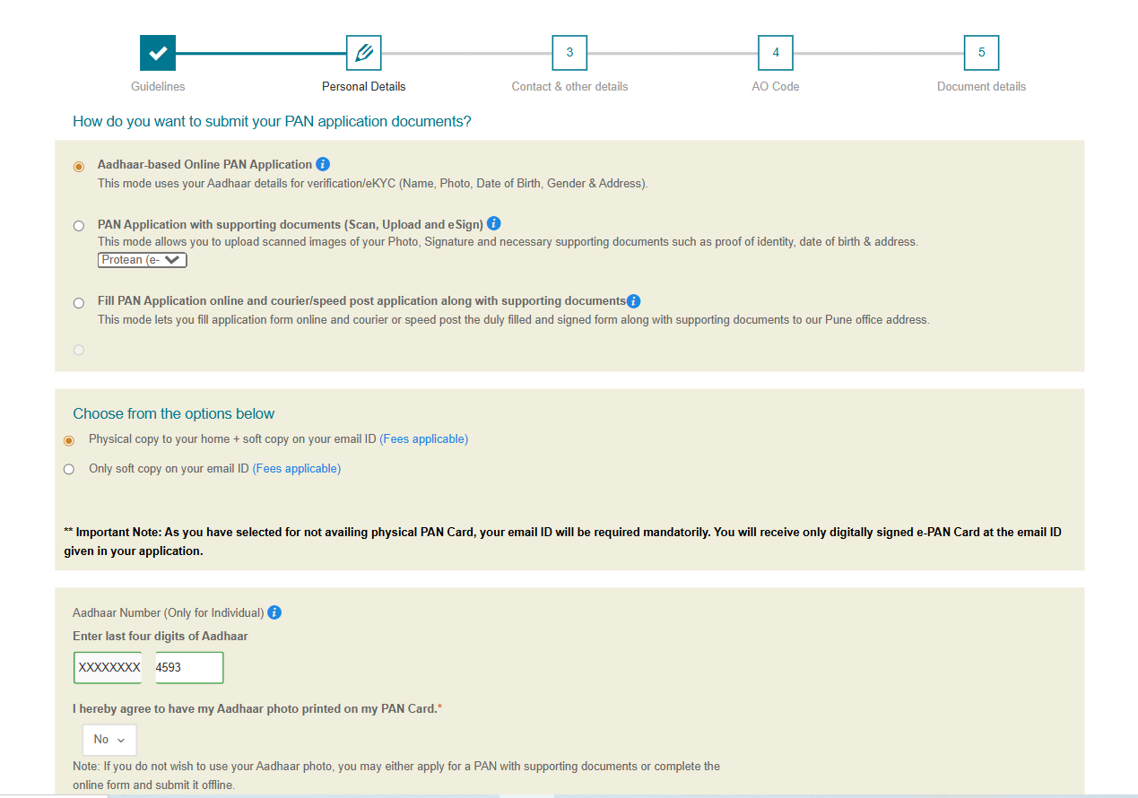1138x798 pixels.
Task: Open the Protean eSign provider dropdown
Action: click(143, 260)
